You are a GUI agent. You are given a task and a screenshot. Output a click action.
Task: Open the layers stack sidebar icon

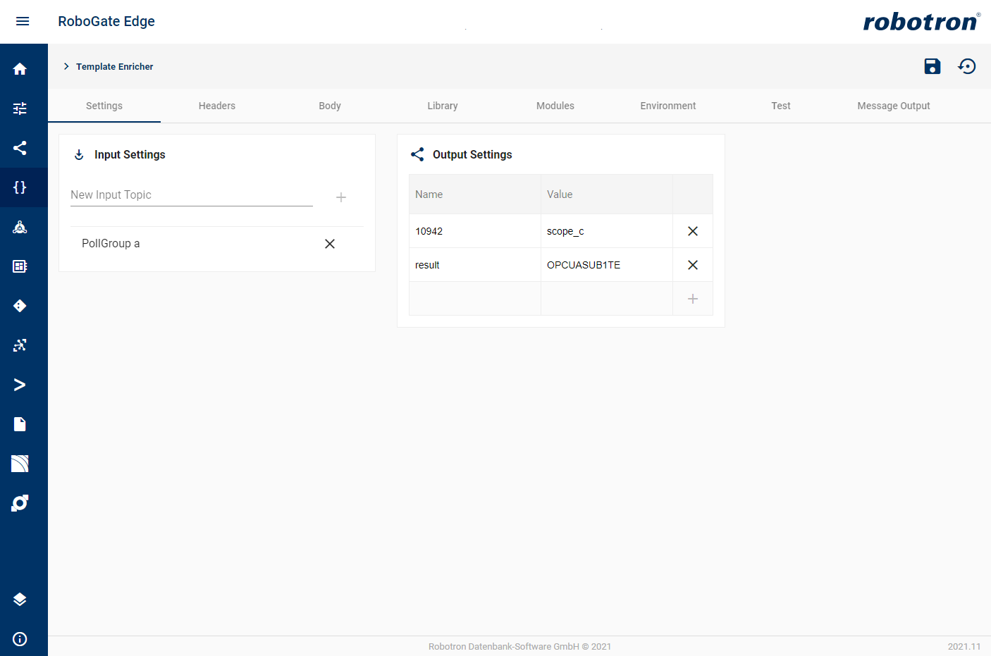coord(20,599)
